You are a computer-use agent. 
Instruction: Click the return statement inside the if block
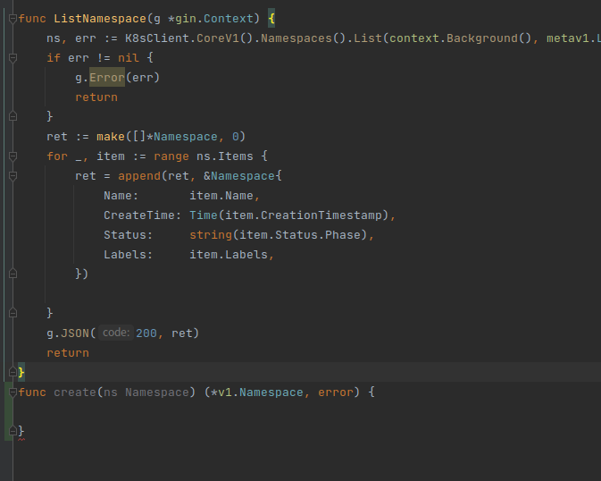[96, 97]
